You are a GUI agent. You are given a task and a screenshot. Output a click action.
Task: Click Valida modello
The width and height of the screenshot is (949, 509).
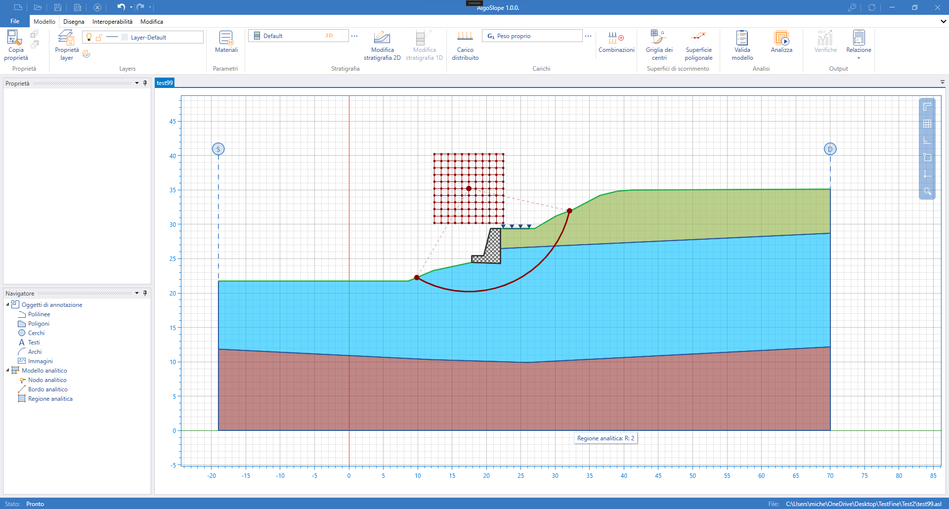(742, 45)
